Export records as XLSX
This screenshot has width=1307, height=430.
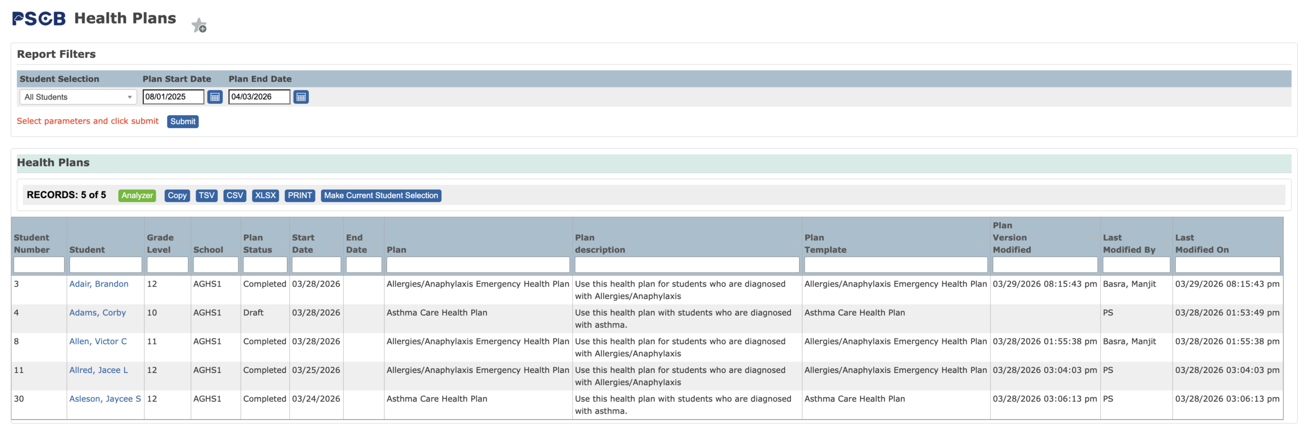click(265, 196)
